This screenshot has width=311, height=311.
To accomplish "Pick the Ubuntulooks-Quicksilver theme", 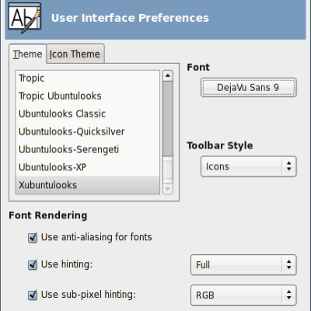I will tap(88, 132).
